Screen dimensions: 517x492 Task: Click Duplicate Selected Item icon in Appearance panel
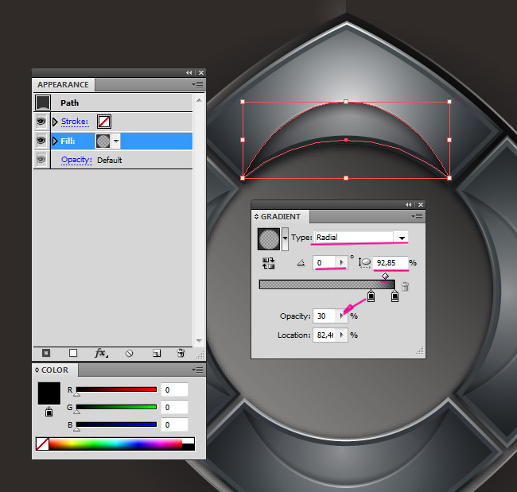pyautogui.click(x=157, y=353)
